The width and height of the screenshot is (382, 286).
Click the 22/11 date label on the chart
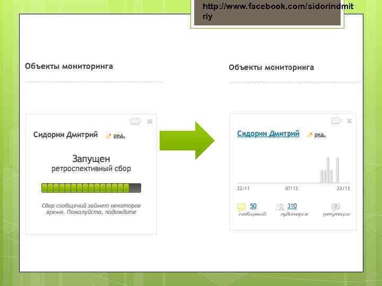243,189
